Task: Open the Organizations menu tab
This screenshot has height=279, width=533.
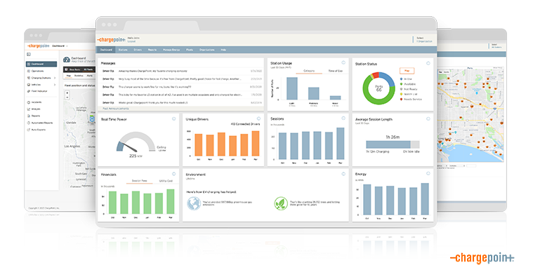Action: [x=206, y=50]
